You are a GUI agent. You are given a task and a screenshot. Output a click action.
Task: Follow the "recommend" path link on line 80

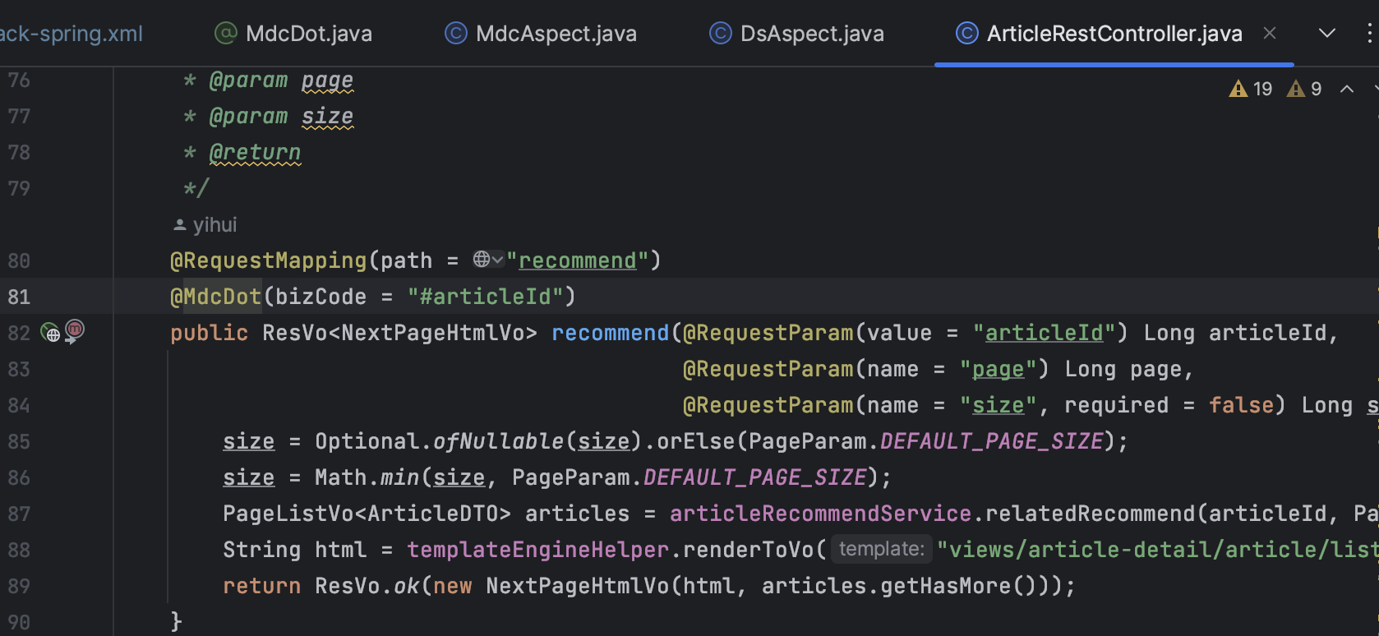point(578,260)
